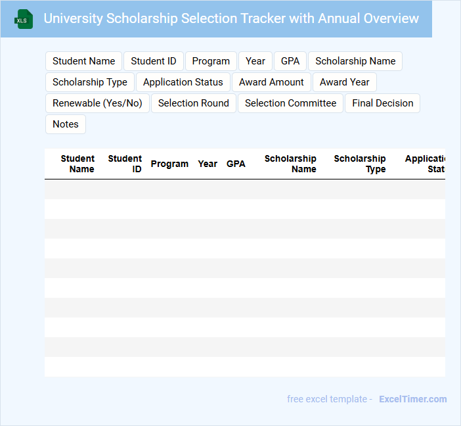This screenshot has width=461, height=426.
Task: Select the Student ID tag
Action: 154,61
